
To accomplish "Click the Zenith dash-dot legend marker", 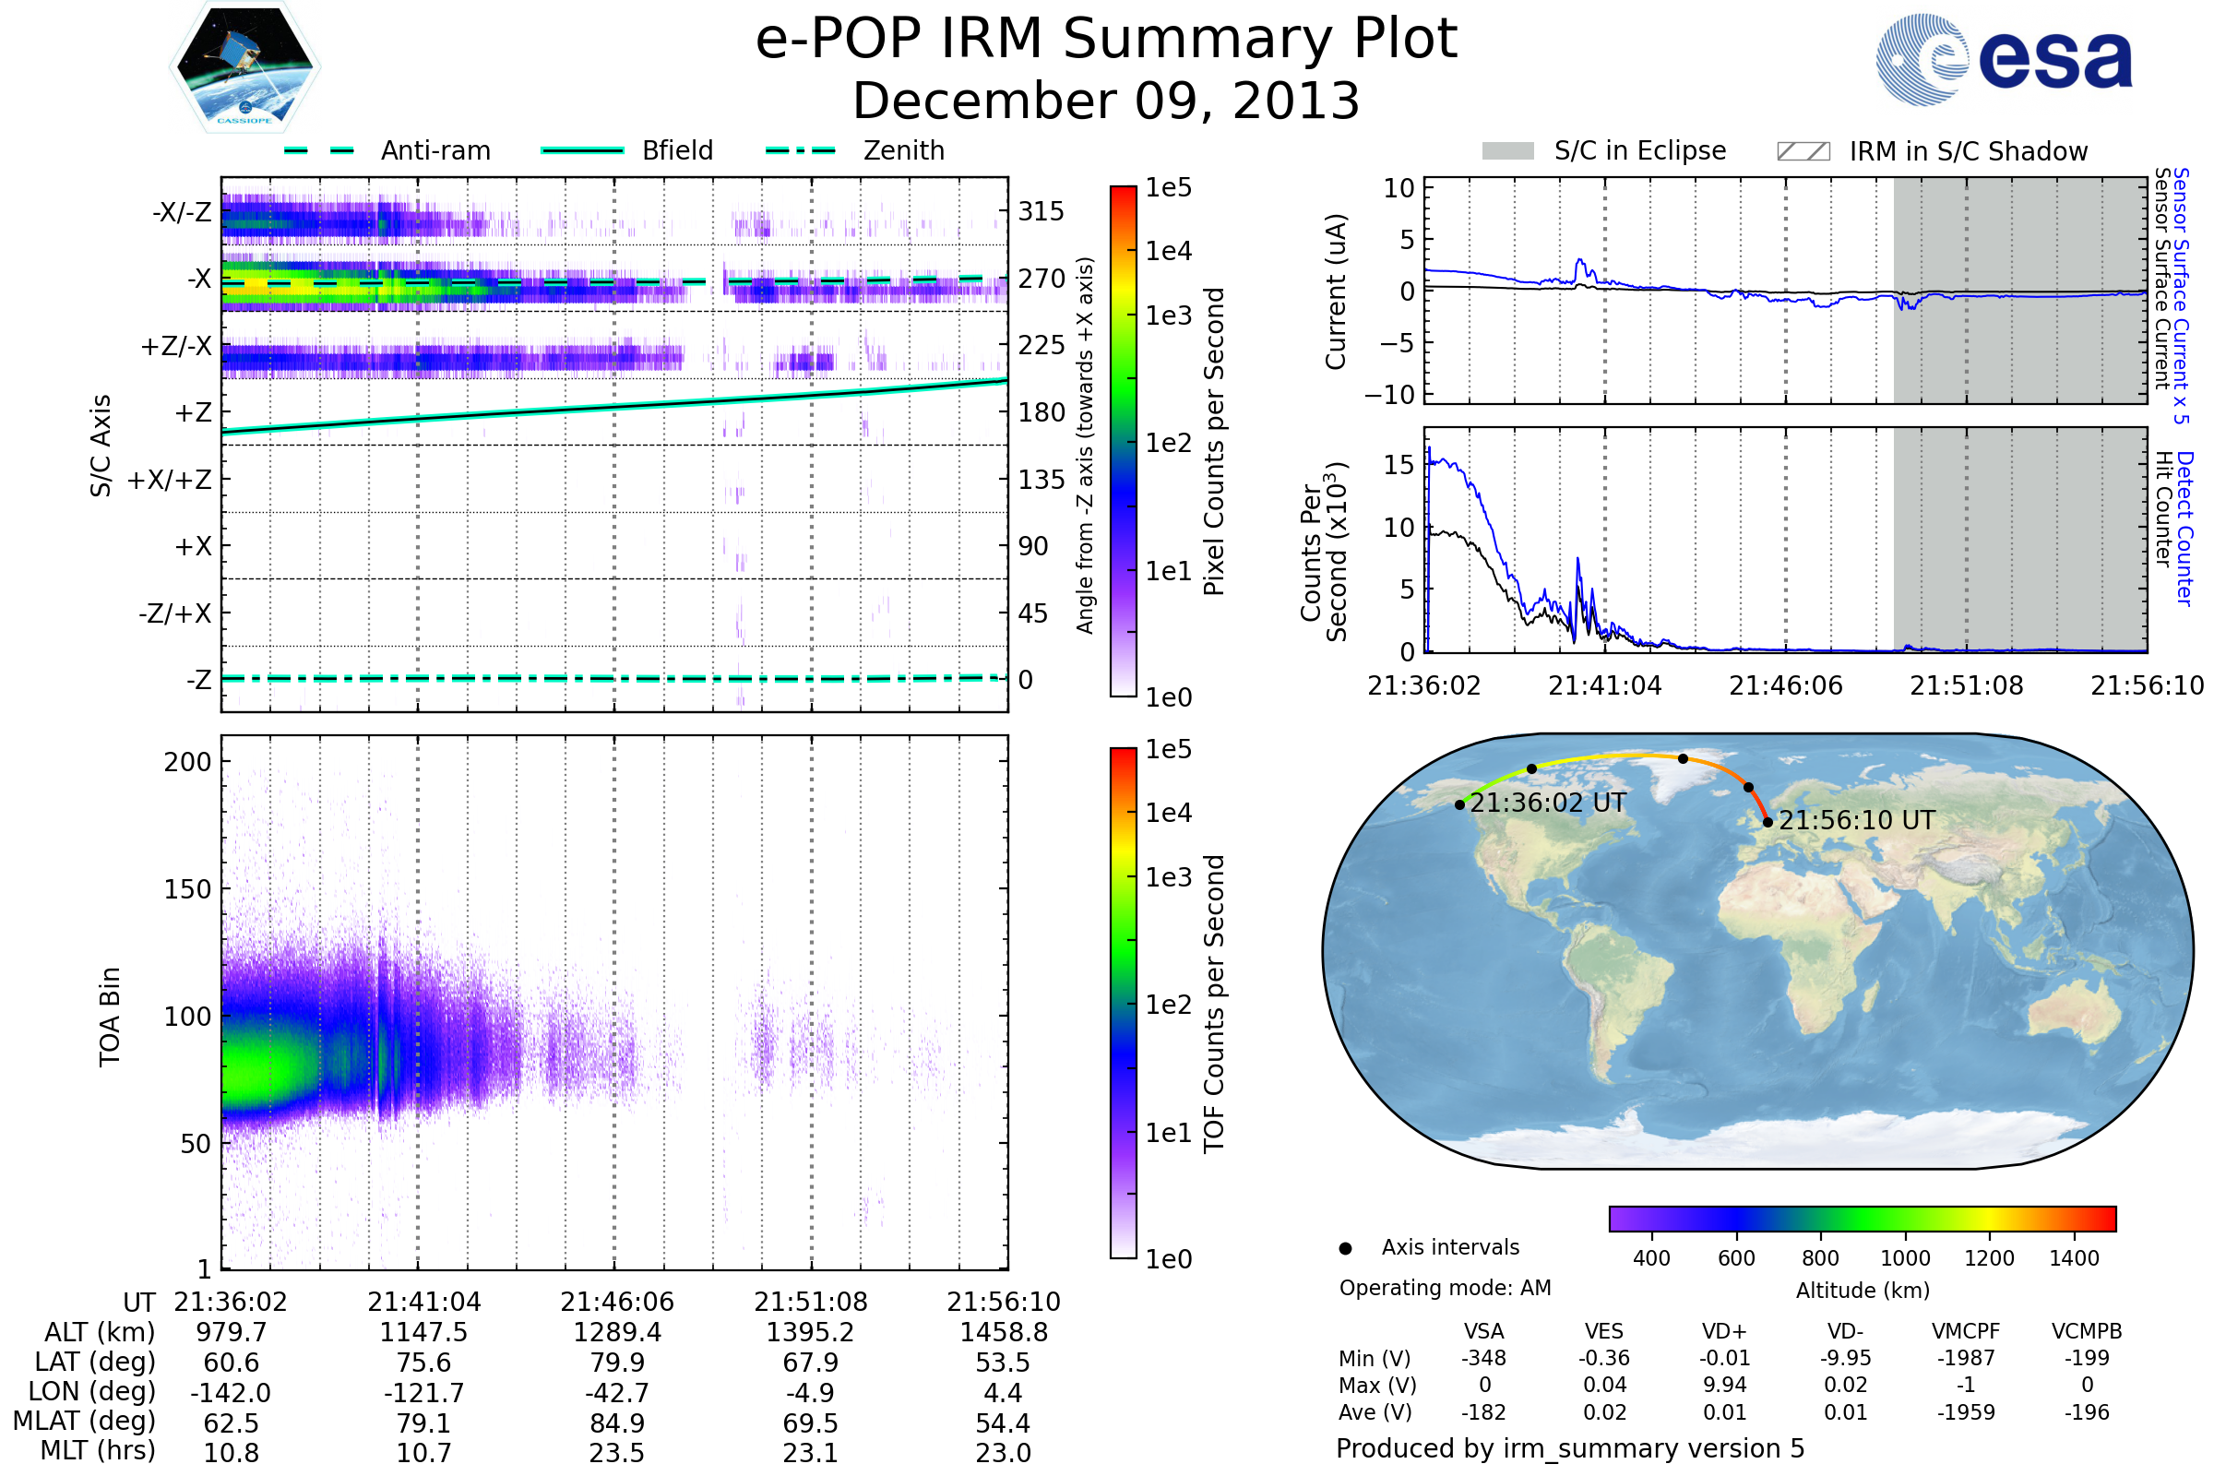I will coord(800,150).
